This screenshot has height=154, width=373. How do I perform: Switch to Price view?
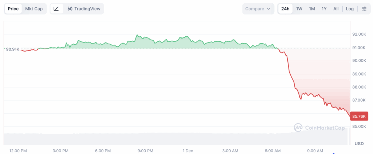13,9
